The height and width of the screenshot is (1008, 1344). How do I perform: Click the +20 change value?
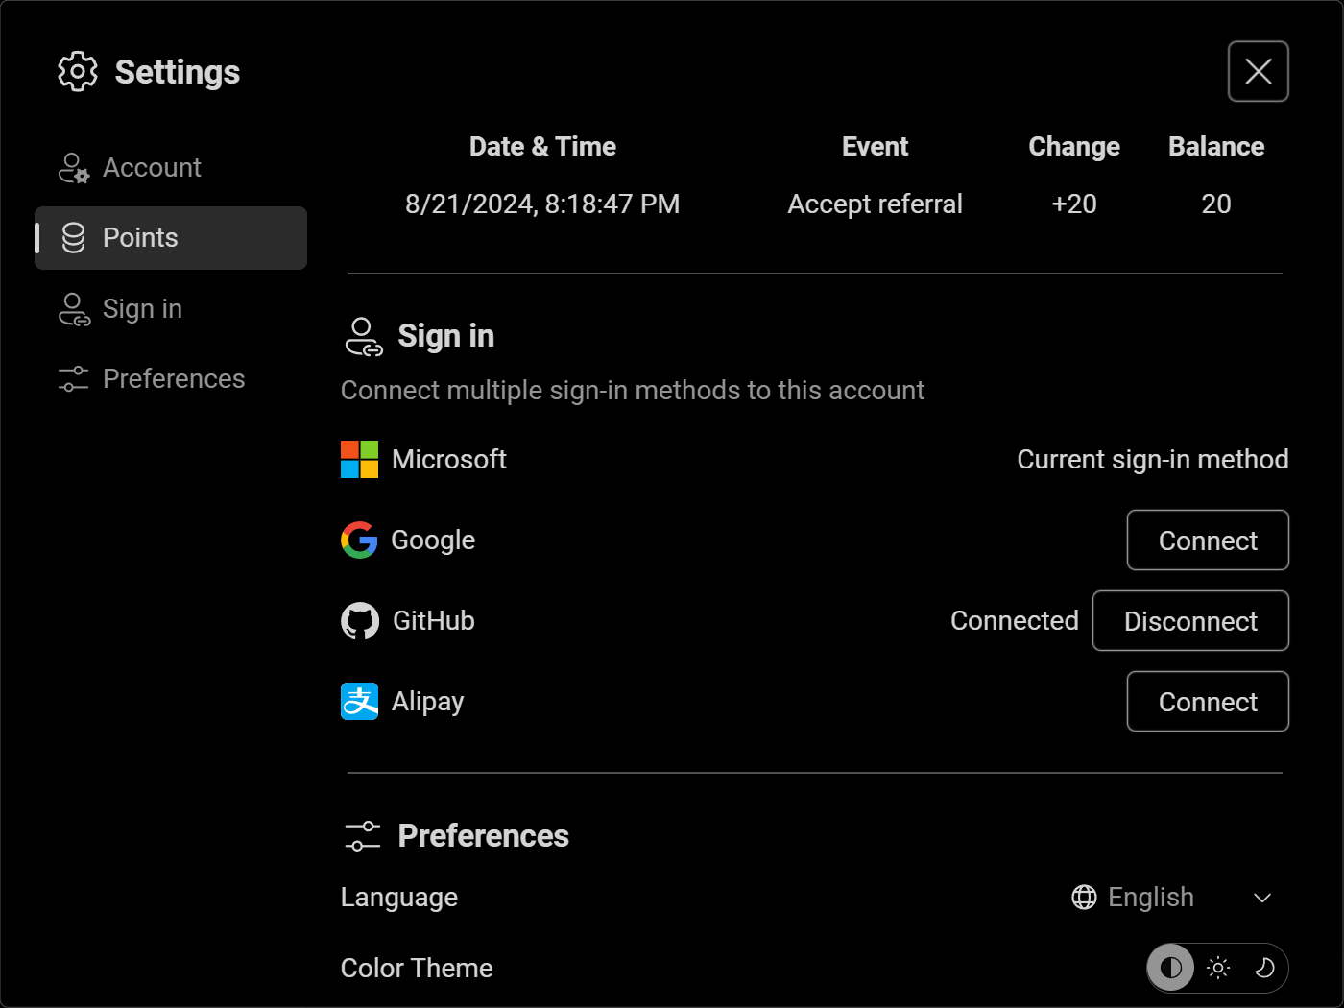point(1074,204)
